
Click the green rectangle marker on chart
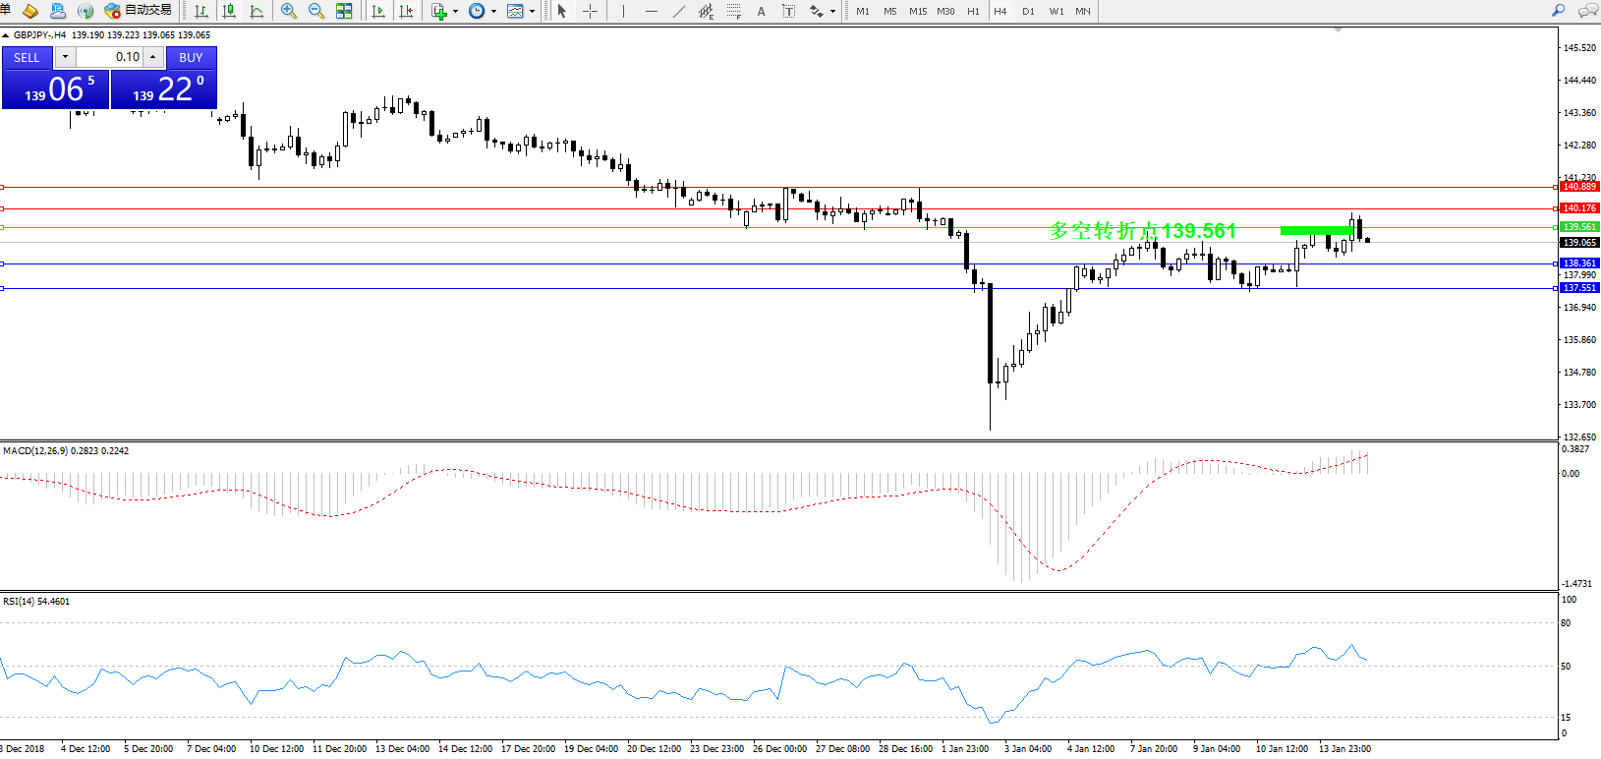[x=1316, y=231]
